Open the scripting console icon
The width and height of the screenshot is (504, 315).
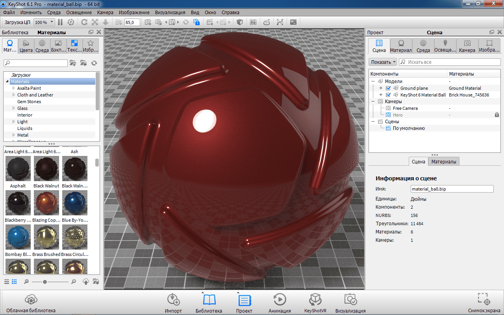click(293, 22)
